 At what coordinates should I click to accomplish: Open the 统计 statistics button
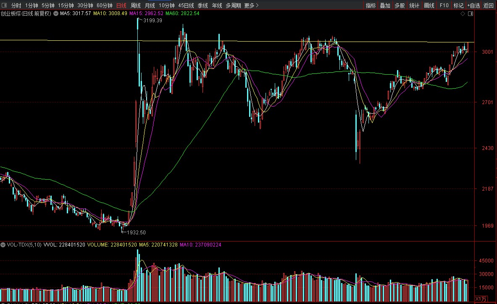pyautogui.click(x=414, y=5)
